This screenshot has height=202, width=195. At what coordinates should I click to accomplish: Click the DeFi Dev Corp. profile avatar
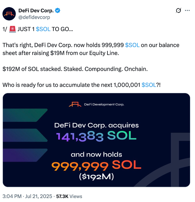point(9,14)
